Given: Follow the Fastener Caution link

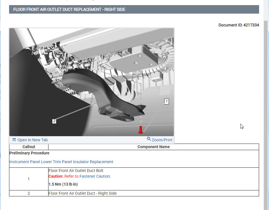Looking at the screenshot, I should [x=95, y=176].
